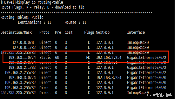Viewport: 175px width, 99px height.
Task: Select destination 192.168.2.1/32
Action: (22, 67)
